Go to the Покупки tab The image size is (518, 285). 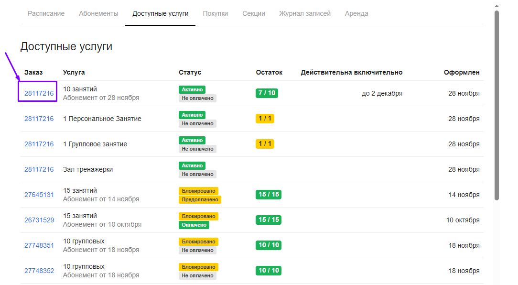point(215,13)
